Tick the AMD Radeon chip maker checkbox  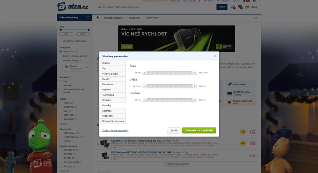pyautogui.click(x=61, y=133)
